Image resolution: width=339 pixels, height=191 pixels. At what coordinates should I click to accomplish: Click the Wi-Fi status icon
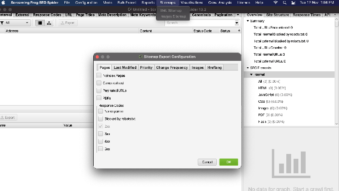click(275, 2)
